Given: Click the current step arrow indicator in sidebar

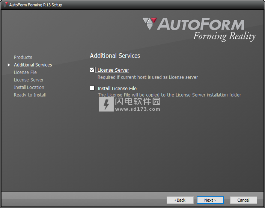Looking at the screenshot, I should pyautogui.click(x=9, y=65).
